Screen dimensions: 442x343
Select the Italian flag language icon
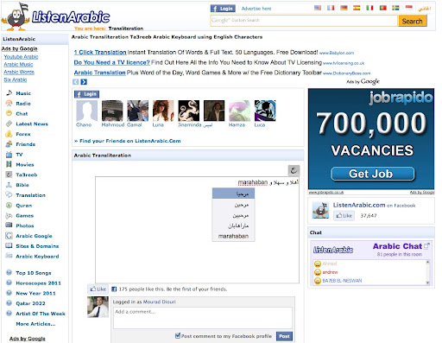[369, 8]
